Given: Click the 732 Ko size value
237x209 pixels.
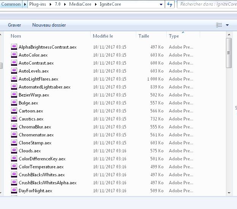Looking at the screenshot, I should click(157, 119).
